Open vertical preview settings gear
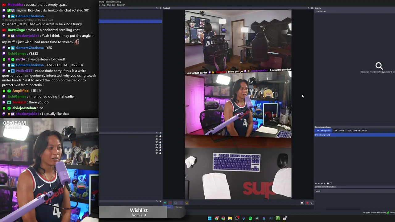Viewport: 395px width, 222px height. click(302, 203)
